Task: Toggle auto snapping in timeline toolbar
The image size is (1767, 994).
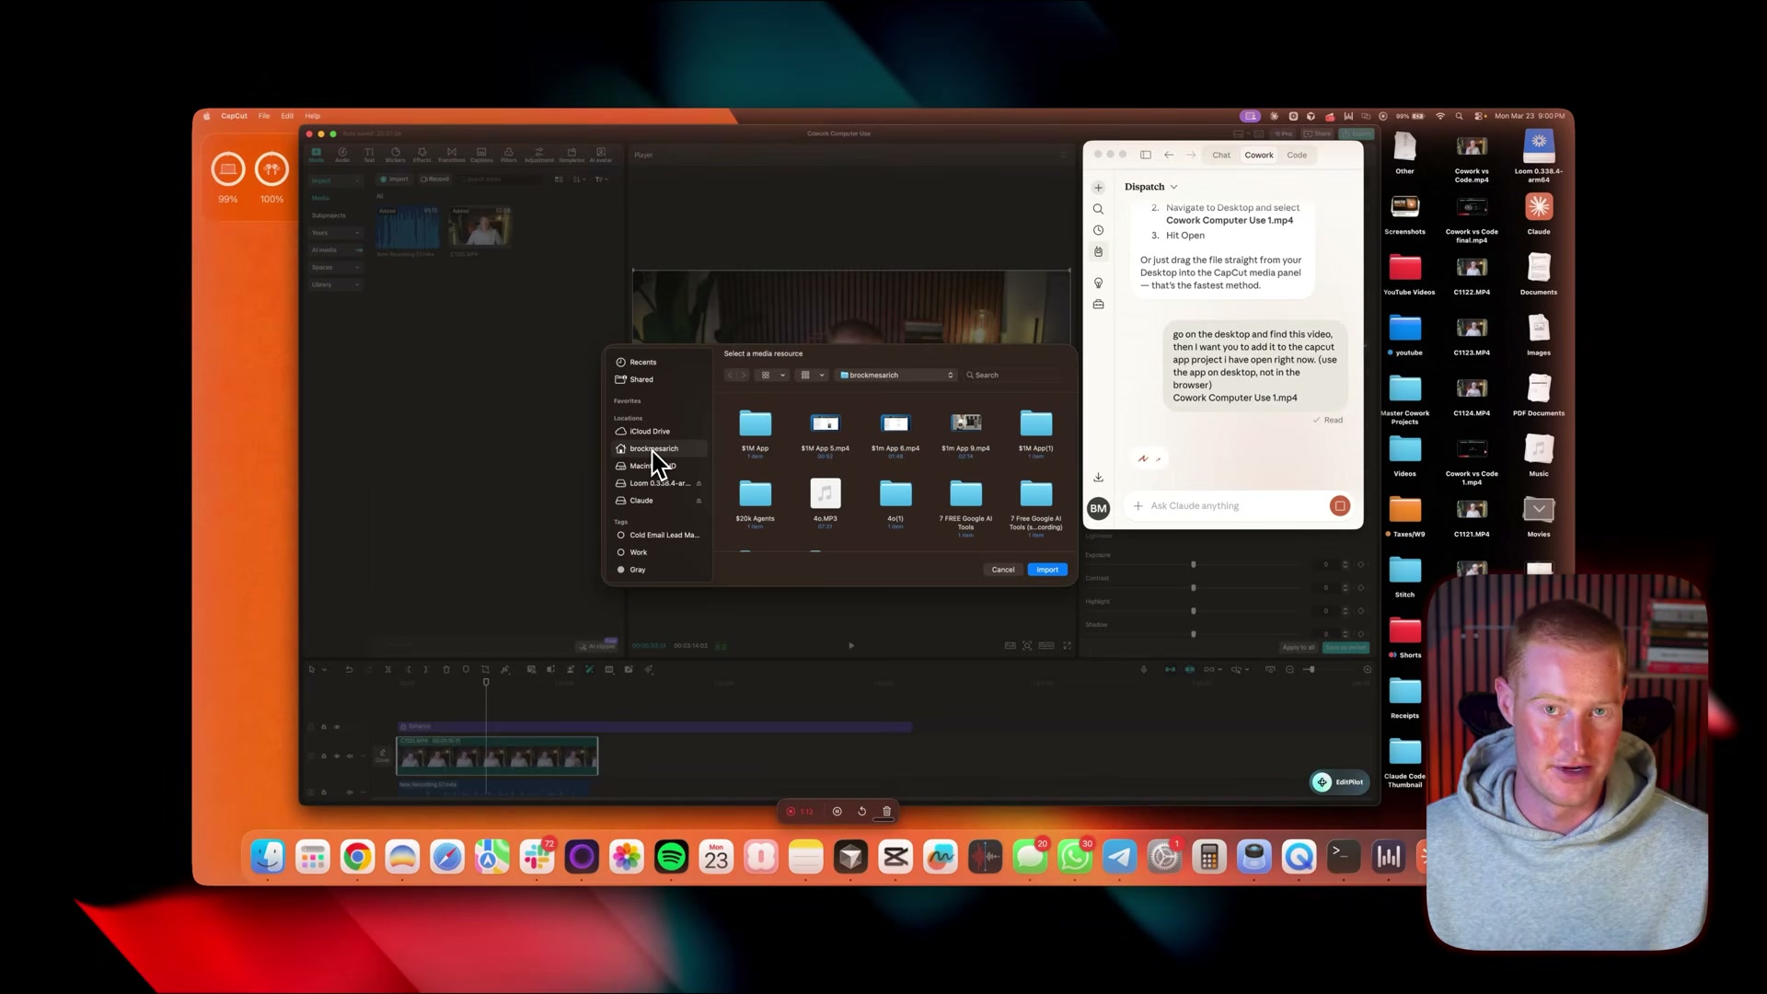Action: click(x=1190, y=670)
